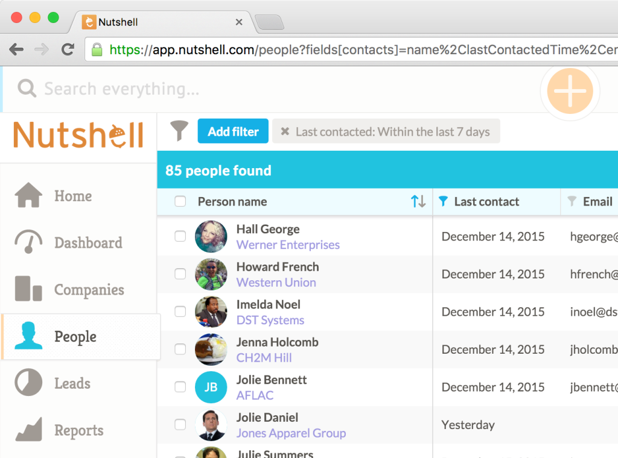Toggle sort arrows on Person name column
This screenshot has width=618, height=458.
(x=418, y=201)
